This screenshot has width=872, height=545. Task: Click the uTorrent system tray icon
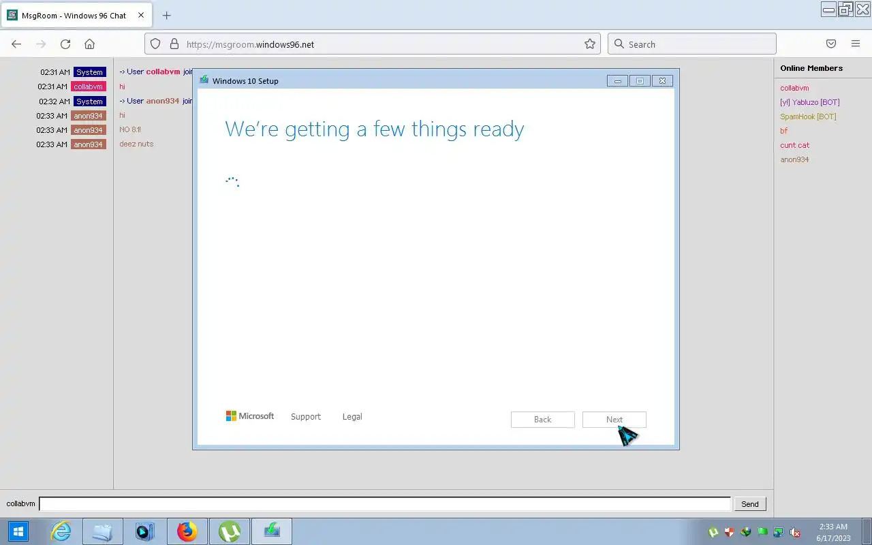click(x=713, y=533)
